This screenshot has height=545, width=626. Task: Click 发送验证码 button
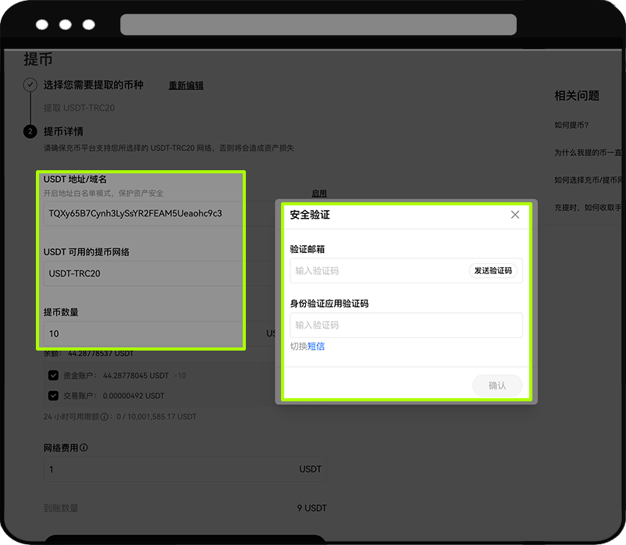pos(493,271)
